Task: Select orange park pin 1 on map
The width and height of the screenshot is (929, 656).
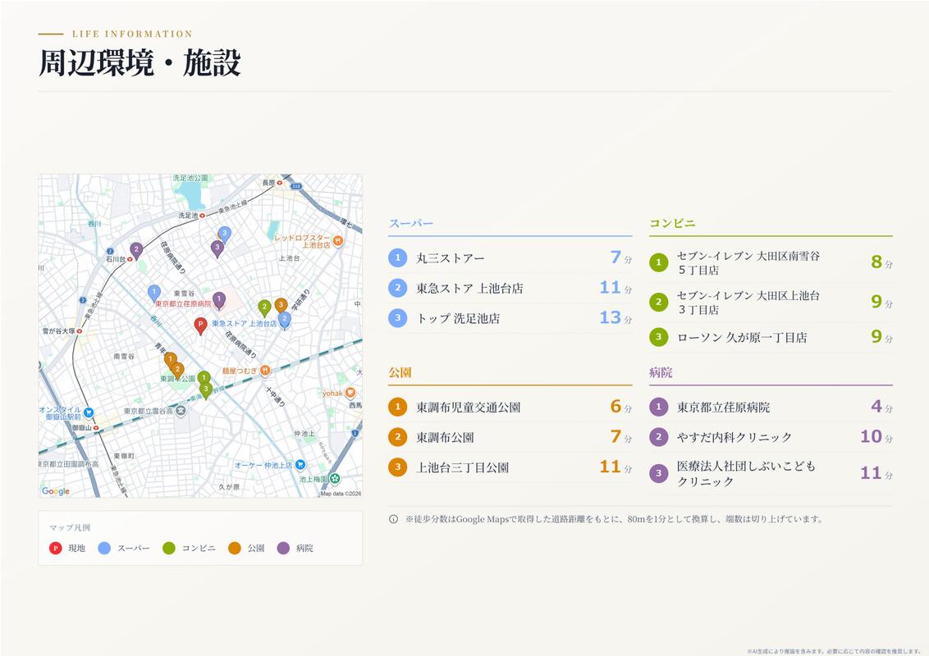Action: click(170, 359)
